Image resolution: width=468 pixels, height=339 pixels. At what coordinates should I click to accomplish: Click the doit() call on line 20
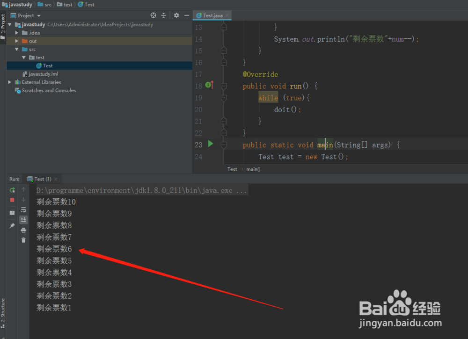pyautogui.click(x=287, y=110)
